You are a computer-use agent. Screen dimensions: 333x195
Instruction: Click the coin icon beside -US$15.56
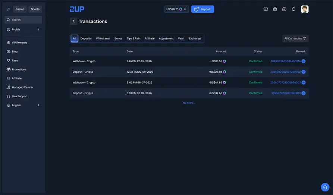[x=224, y=61]
